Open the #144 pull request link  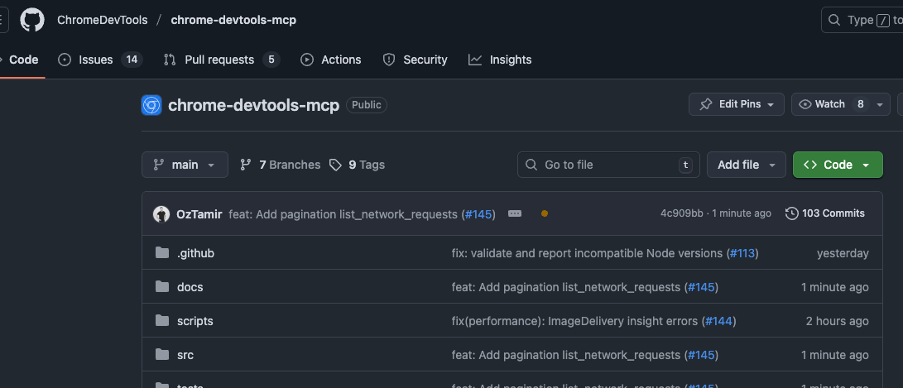(718, 321)
